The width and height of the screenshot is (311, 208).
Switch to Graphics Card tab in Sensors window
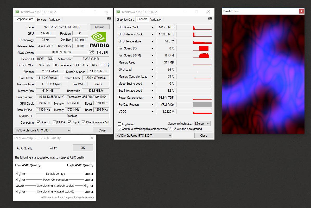[x=125, y=20]
